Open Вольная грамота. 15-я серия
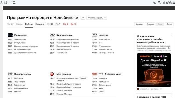This screenshot has height=98, width=175. (x=68, y=43)
